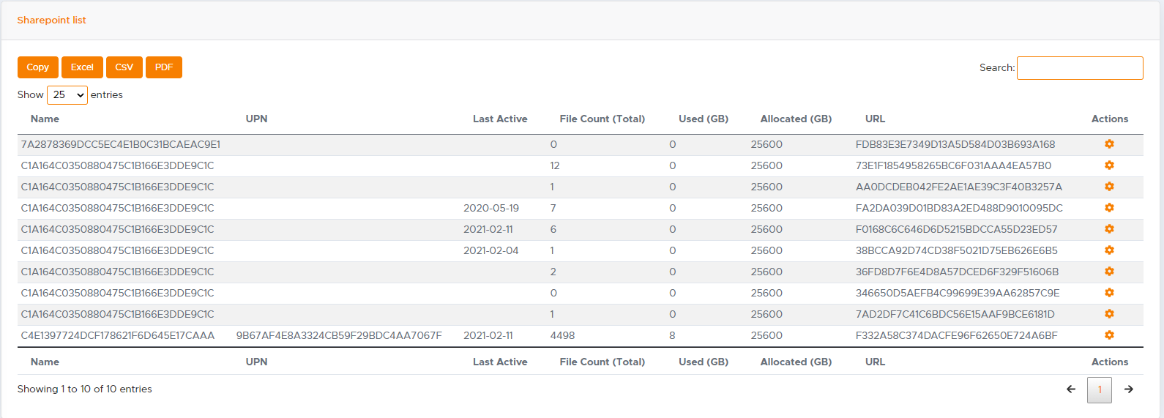Viewport: 1164px width, 418px height.
Task: Focus the Search input field
Action: (1080, 68)
